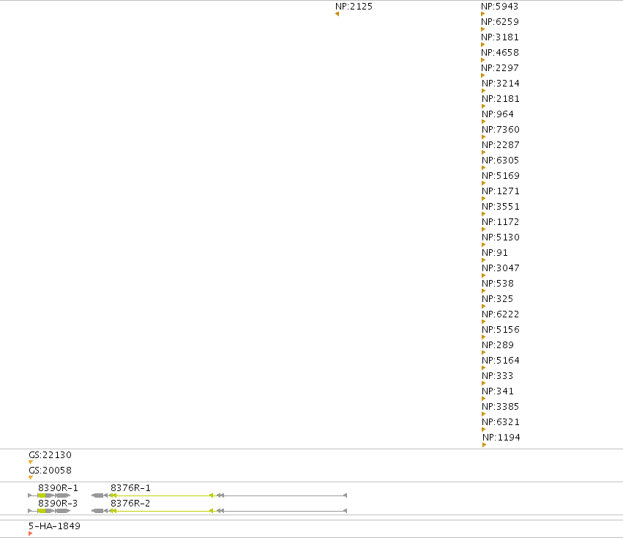Click the NP:6321 feature label
The width and height of the screenshot is (623, 538).
coord(501,422)
